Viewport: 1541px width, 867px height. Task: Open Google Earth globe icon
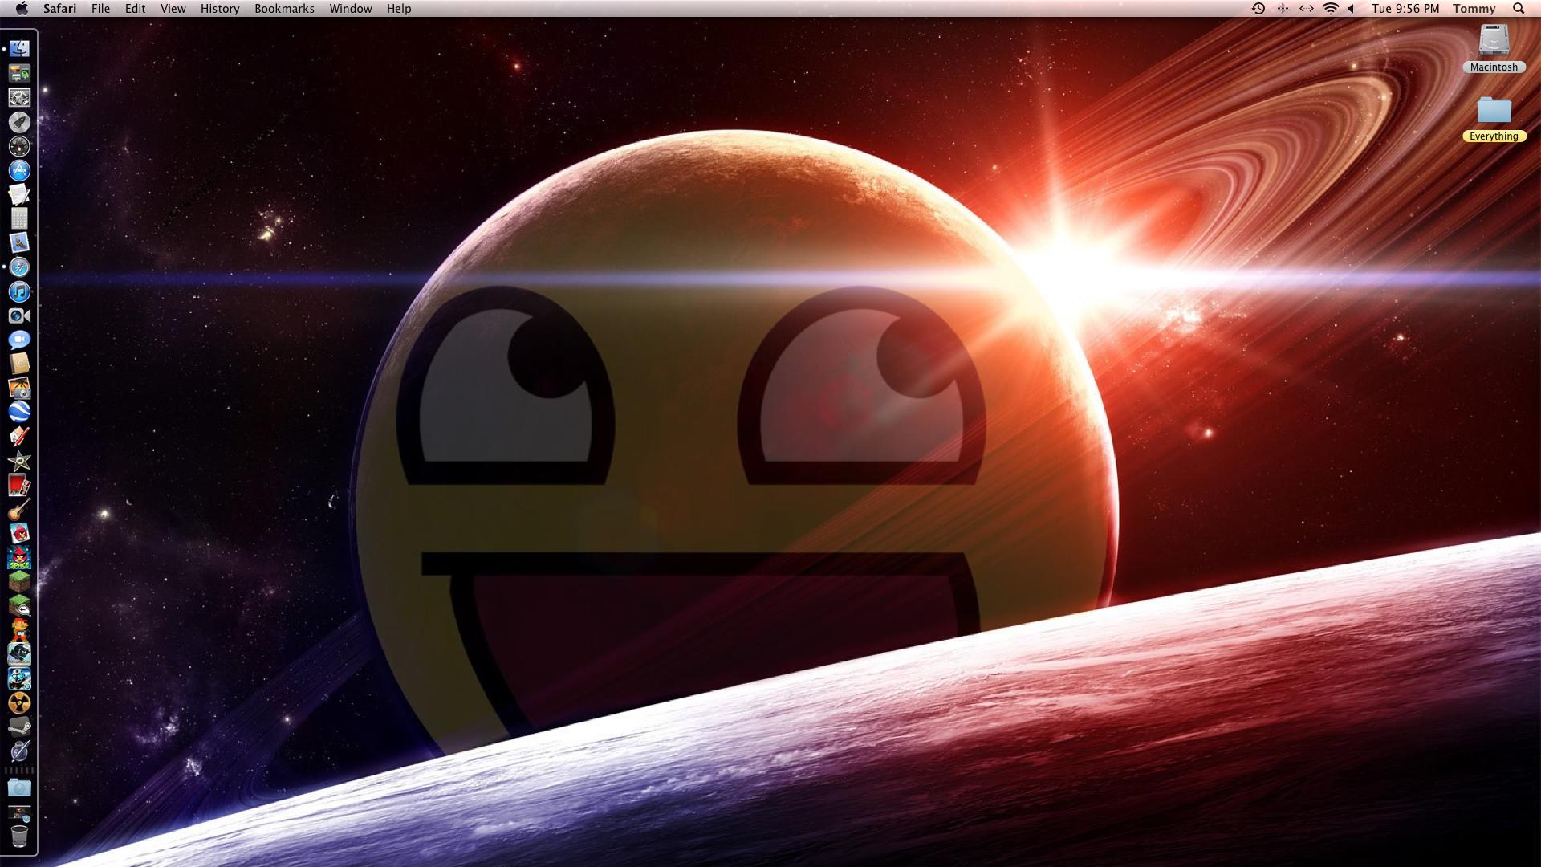coord(19,413)
